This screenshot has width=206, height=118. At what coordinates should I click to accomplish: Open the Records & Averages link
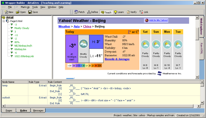117,59
